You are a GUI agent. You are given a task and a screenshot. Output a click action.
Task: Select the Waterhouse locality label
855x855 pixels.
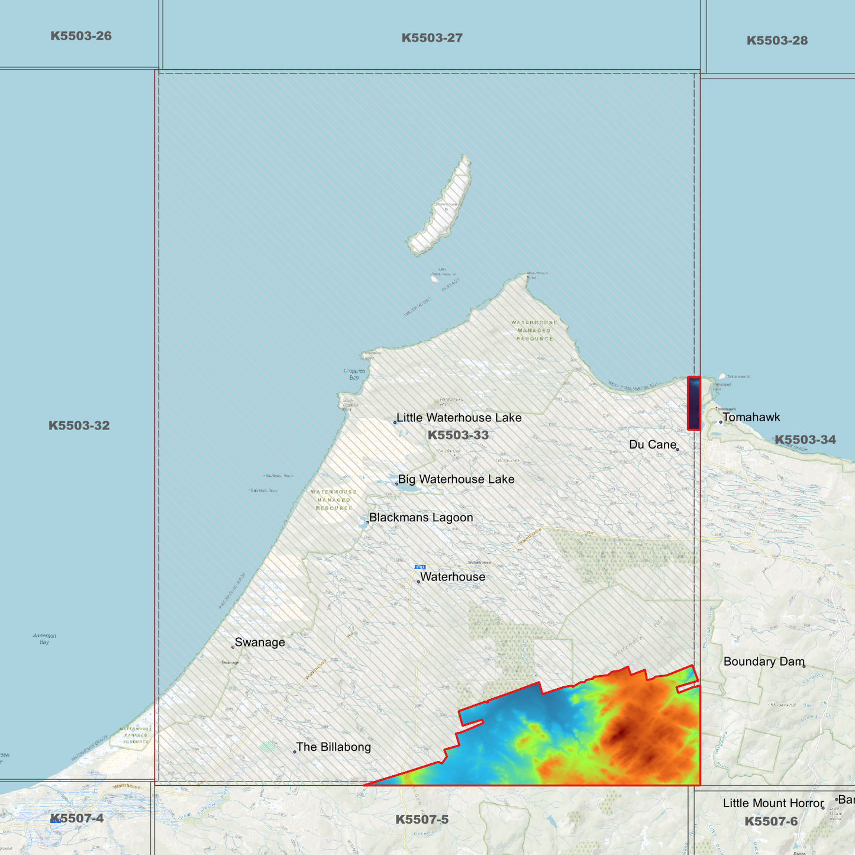(453, 577)
